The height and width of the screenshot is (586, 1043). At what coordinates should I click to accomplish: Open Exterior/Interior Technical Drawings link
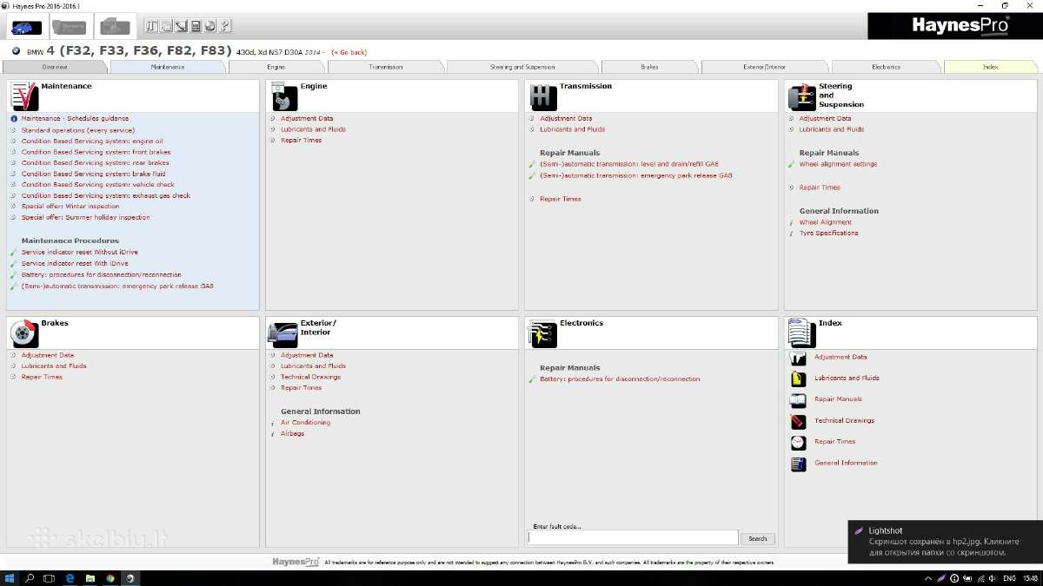coord(310,377)
